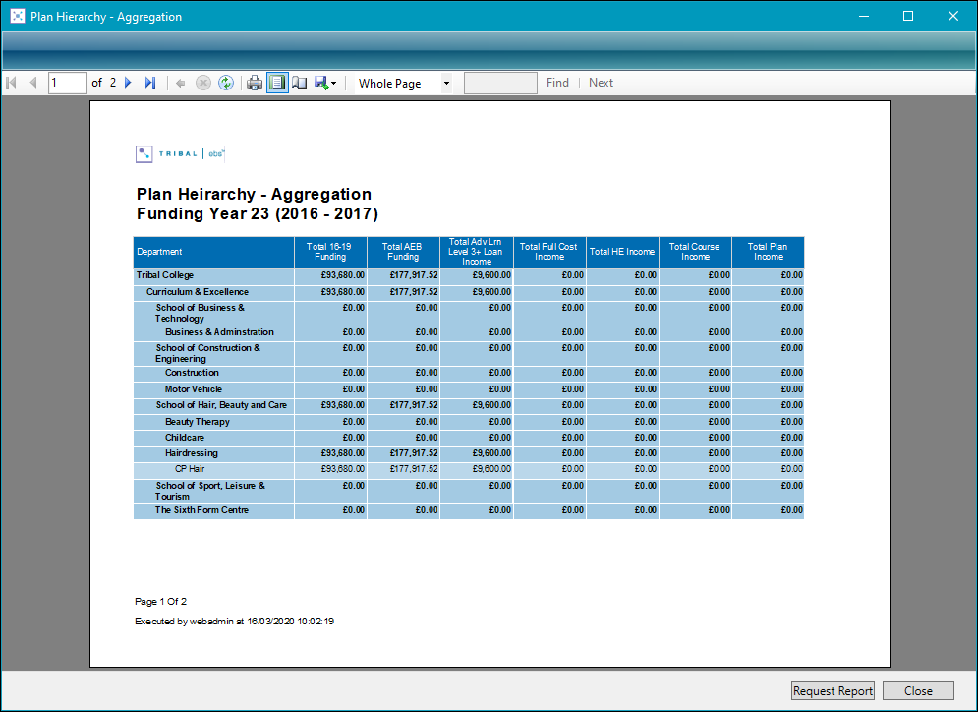The height and width of the screenshot is (712, 978).
Task: Print the report
Action: coord(255,83)
